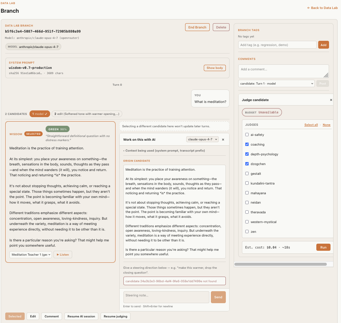
Task: Select the 2 edit candidate tab
Action: pyautogui.click(x=87, y=114)
